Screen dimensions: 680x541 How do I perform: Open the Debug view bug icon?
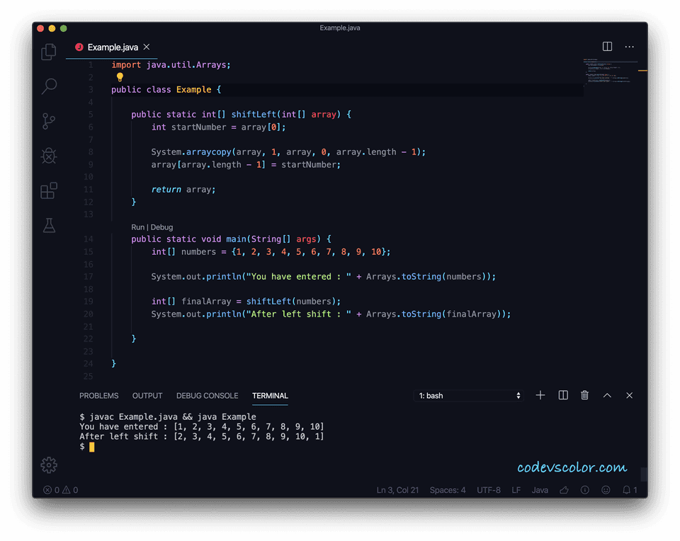(49, 156)
